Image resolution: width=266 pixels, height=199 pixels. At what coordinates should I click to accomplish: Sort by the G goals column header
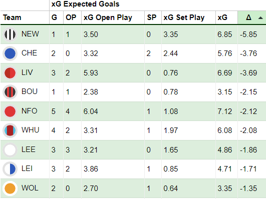[54, 17]
